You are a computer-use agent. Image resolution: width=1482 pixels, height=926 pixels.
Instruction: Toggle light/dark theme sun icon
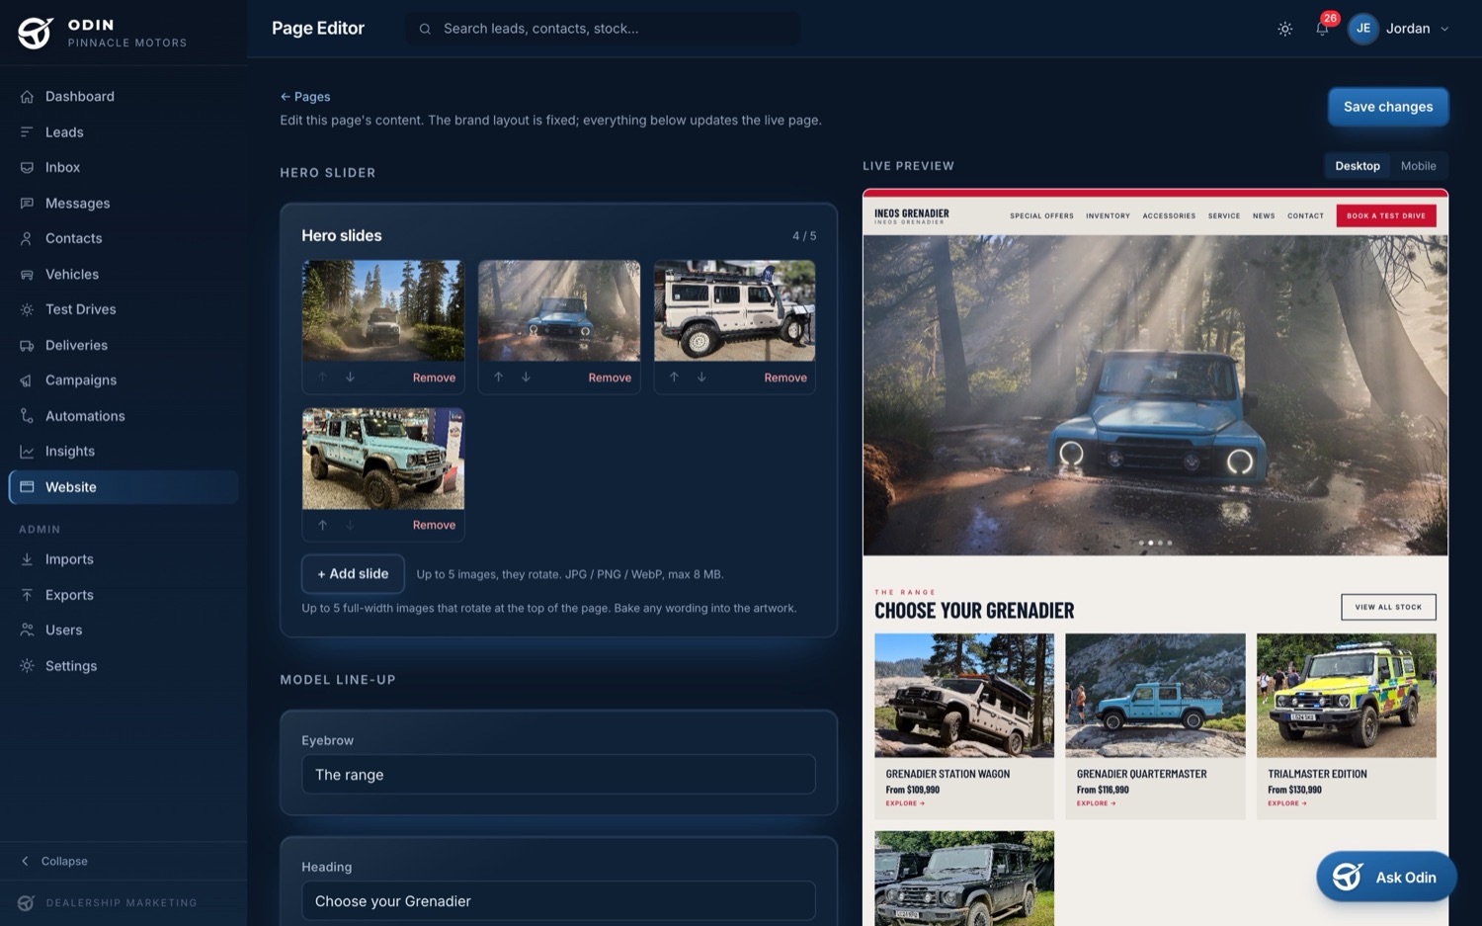click(x=1284, y=29)
